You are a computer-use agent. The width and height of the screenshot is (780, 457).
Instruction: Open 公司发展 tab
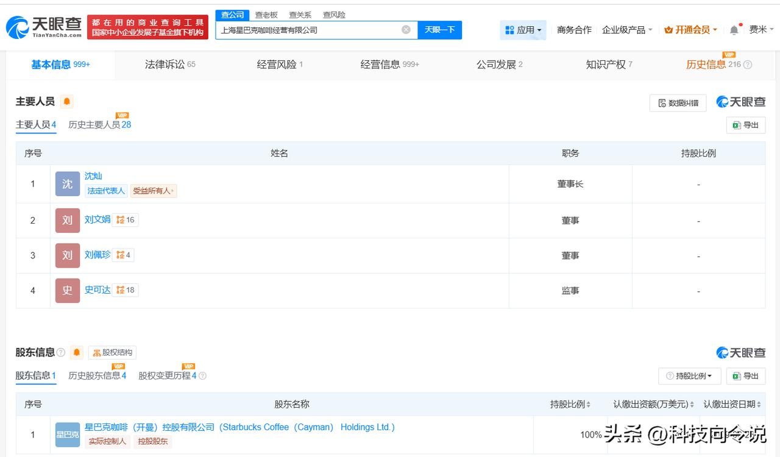click(x=499, y=65)
